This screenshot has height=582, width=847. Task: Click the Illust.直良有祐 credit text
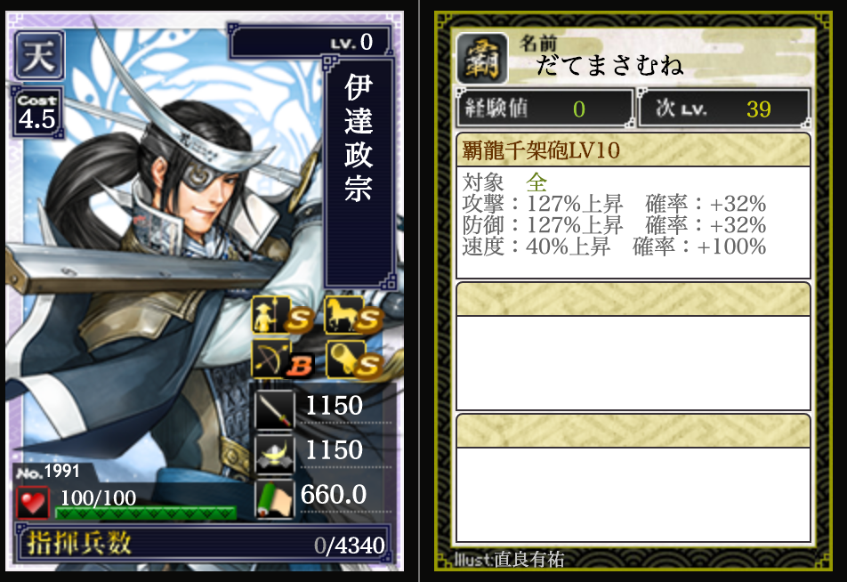tap(509, 559)
